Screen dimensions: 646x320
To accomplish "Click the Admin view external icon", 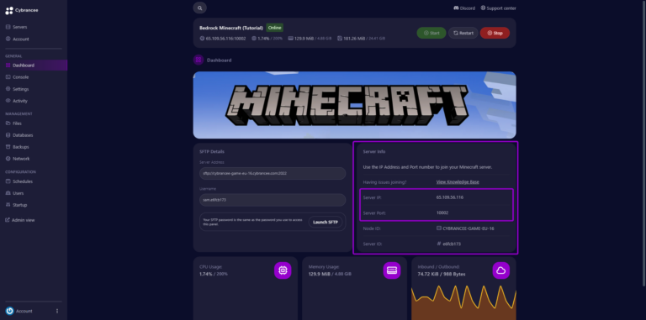I will click(x=8, y=220).
